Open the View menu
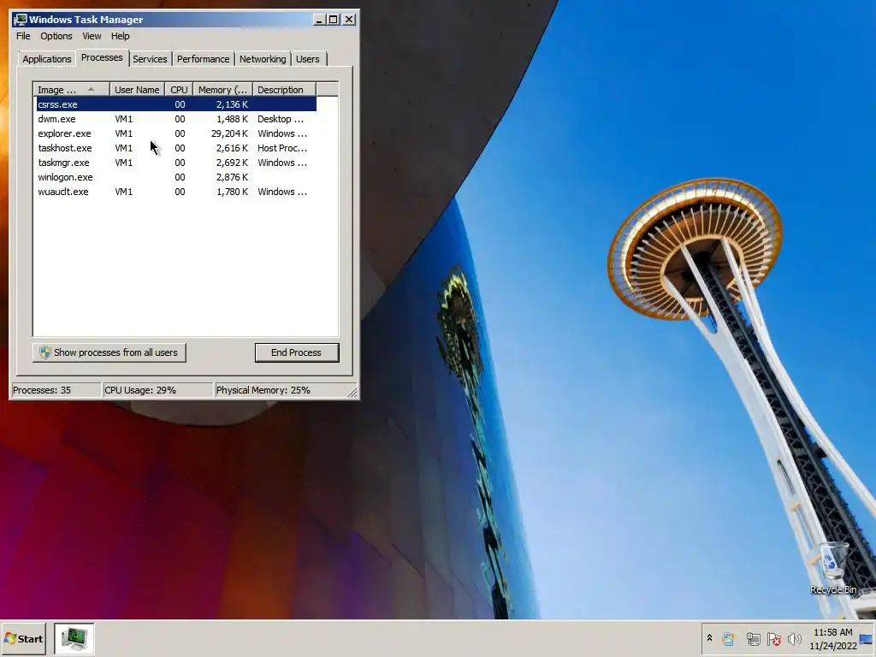The width and height of the screenshot is (876, 657). pyautogui.click(x=92, y=36)
